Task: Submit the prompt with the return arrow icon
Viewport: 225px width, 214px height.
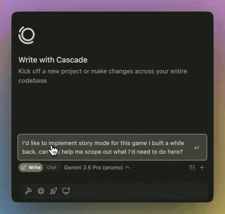Action: [197, 147]
